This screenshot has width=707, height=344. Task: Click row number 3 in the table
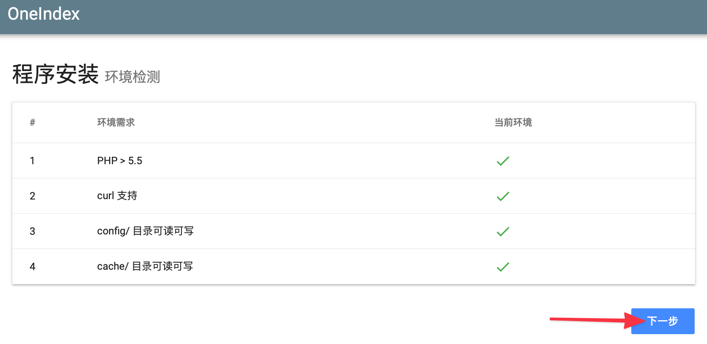33,231
